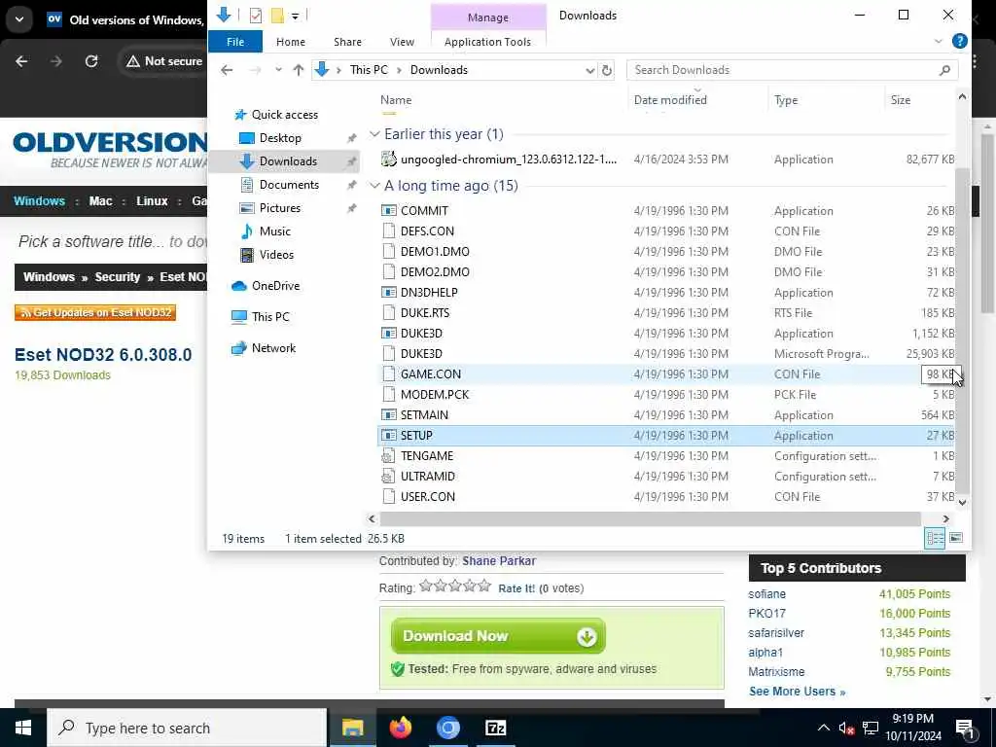
Task: Open sofiane contributor profile
Action: [766, 594]
